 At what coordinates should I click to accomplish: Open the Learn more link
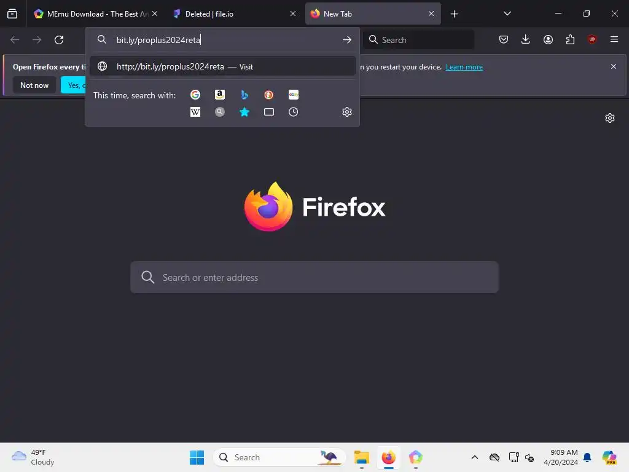(464, 67)
